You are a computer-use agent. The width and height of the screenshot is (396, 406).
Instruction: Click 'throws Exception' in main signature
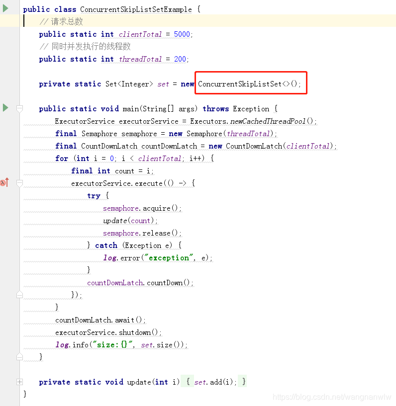point(236,109)
